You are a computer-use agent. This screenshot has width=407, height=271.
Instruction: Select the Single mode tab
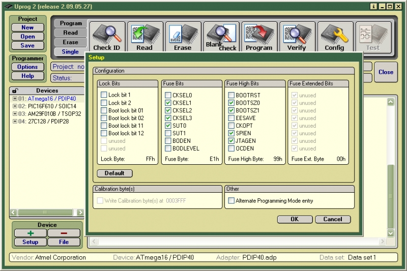click(70, 51)
